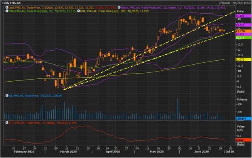The height and width of the screenshot is (158, 252).
Task: Click the red 0.449 ATR value tag
Action: (244, 140)
